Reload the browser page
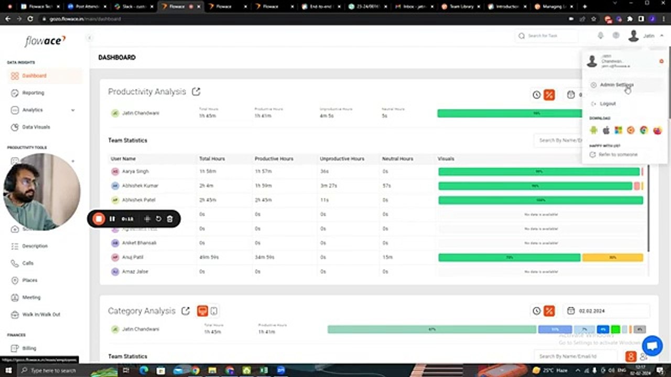 (x=30, y=19)
